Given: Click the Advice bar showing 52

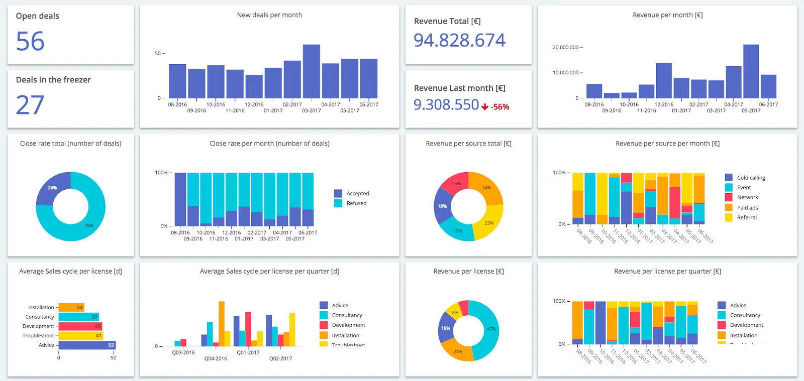Looking at the screenshot, I should 87,345.
